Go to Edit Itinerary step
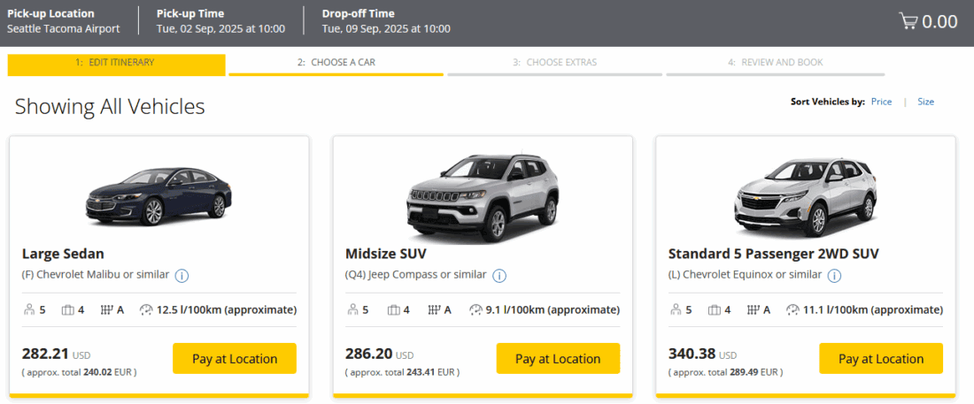Image resolution: width=974 pixels, height=404 pixels. pyautogui.click(x=116, y=63)
